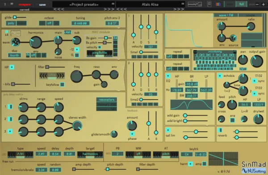Click the AM button next to main
The height and width of the screenshot is (175, 268).
67,32
